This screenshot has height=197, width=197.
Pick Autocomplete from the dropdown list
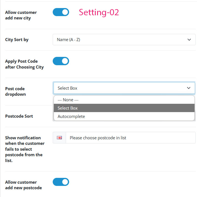124,116
